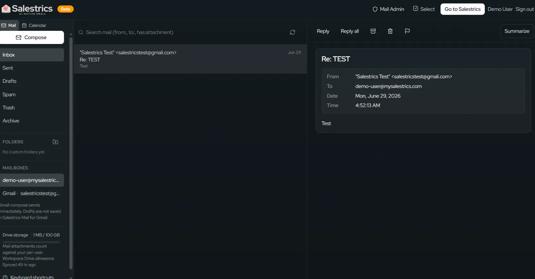Click "No custom folders yet." text

click(x=24, y=152)
